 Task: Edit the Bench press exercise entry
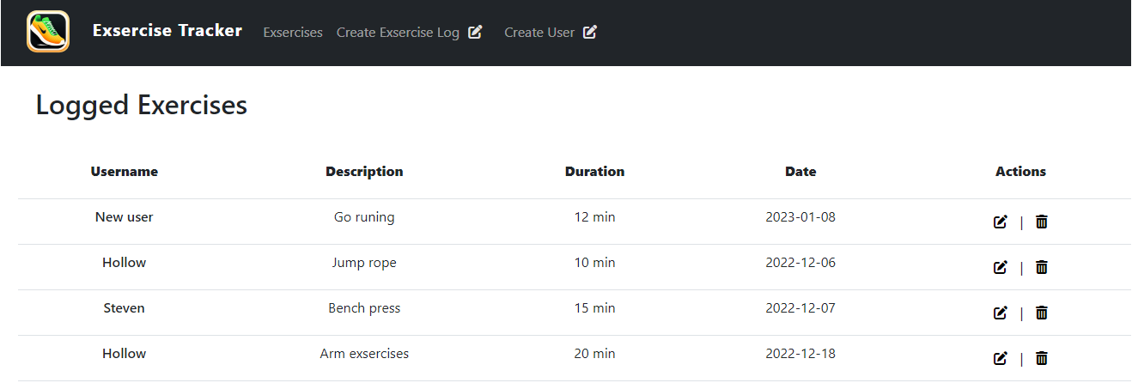[x=1000, y=313]
